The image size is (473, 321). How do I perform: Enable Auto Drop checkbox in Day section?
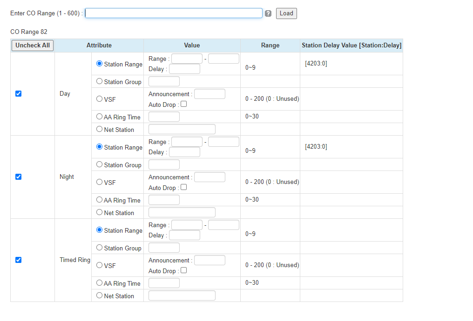click(x=183, y=105)
